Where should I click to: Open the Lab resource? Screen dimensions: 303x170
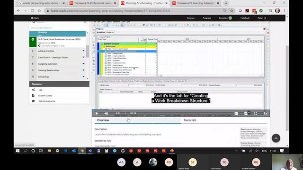point(40,90)
